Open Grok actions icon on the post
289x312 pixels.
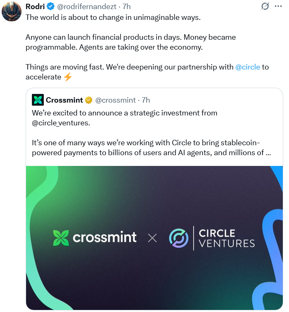[265, 7]
